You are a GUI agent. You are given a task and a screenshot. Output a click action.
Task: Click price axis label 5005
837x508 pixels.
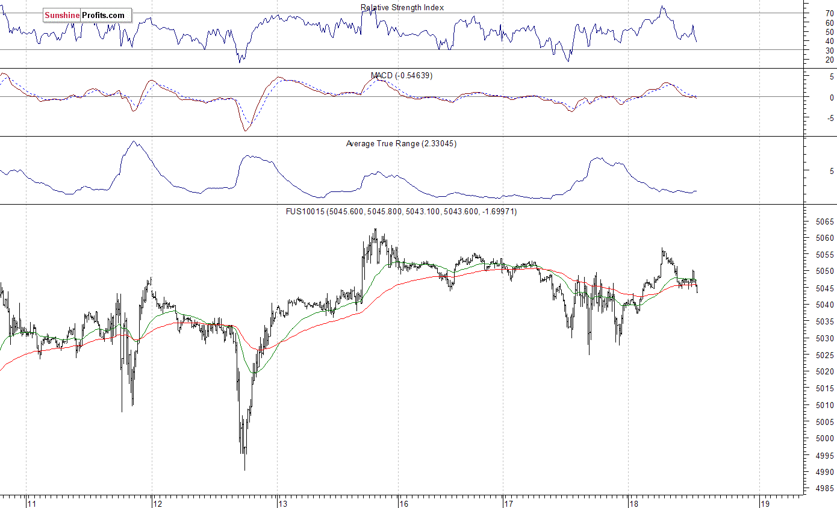825,423
